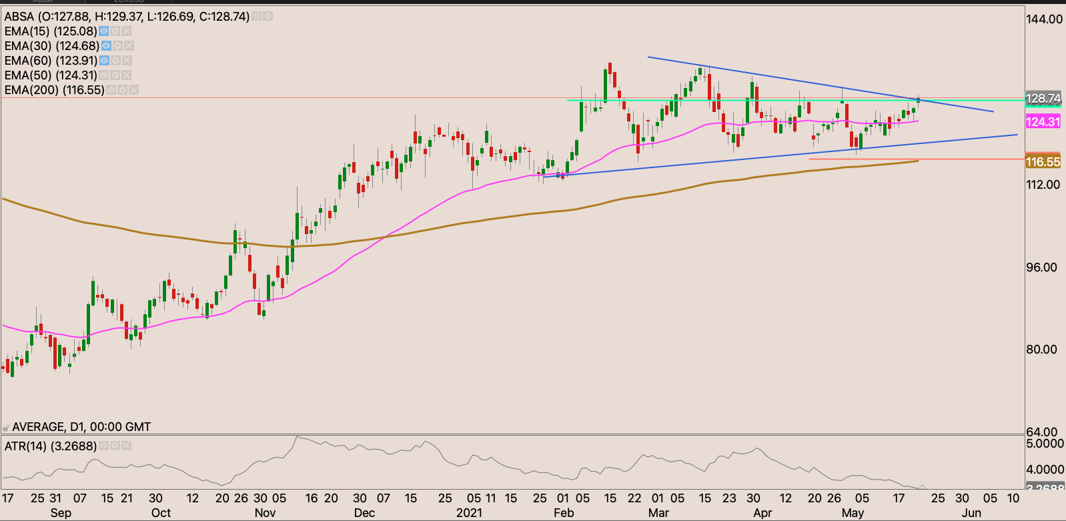Show EMA(200) via its eye toggle

click(111, 90)
